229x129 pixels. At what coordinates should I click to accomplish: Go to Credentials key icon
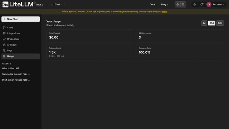pyautogui.click(x=4, y=39)
